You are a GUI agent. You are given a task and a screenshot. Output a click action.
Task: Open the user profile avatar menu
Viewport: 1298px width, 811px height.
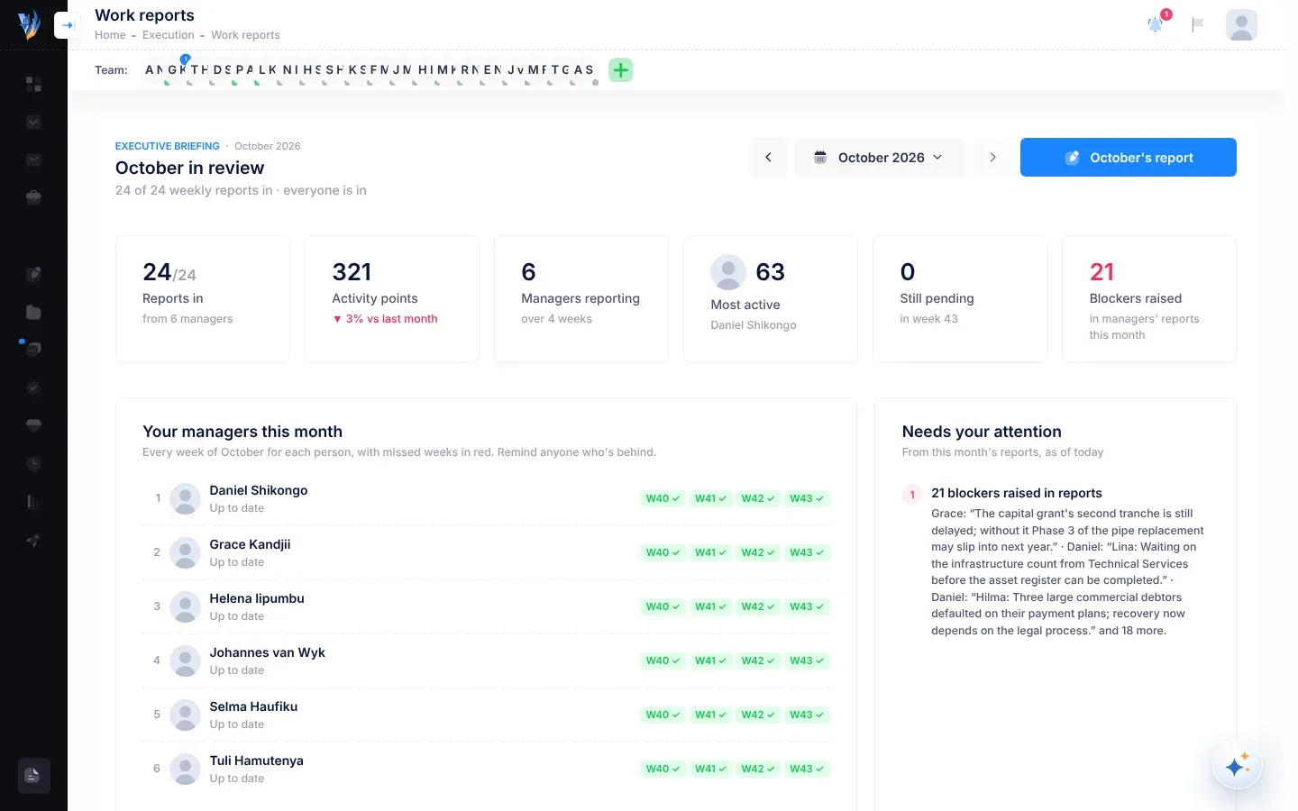click(1241, 24)
